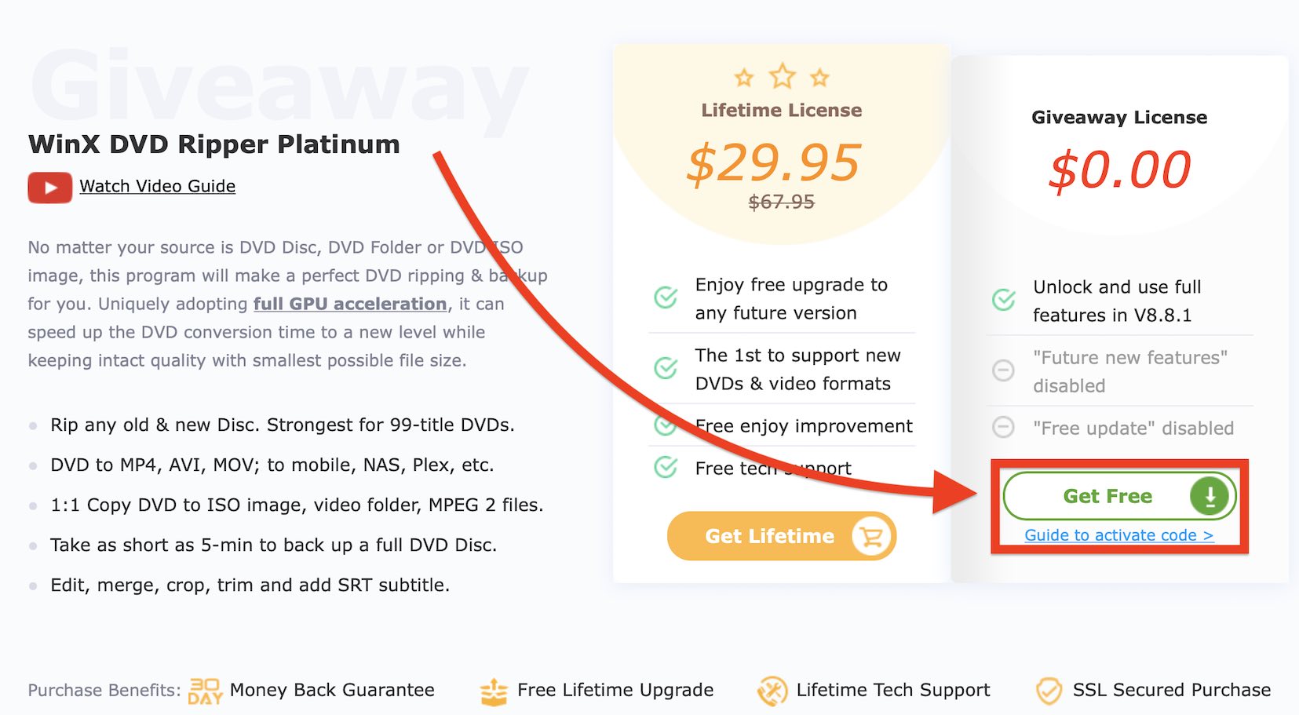Follow the full GPU acceleration link
This screenshot has height=715, width=1299.
pos(349,304)
